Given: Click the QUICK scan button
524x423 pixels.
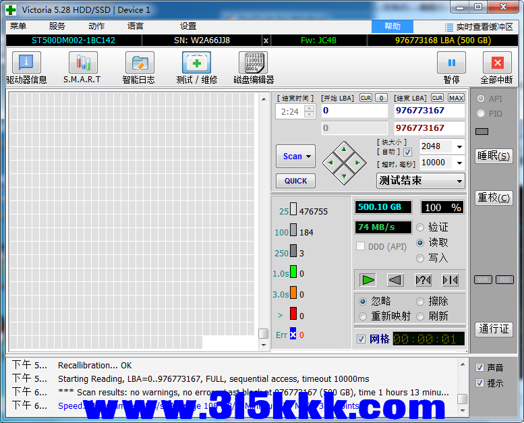Looking at the screenshot, I should (295, 181).
